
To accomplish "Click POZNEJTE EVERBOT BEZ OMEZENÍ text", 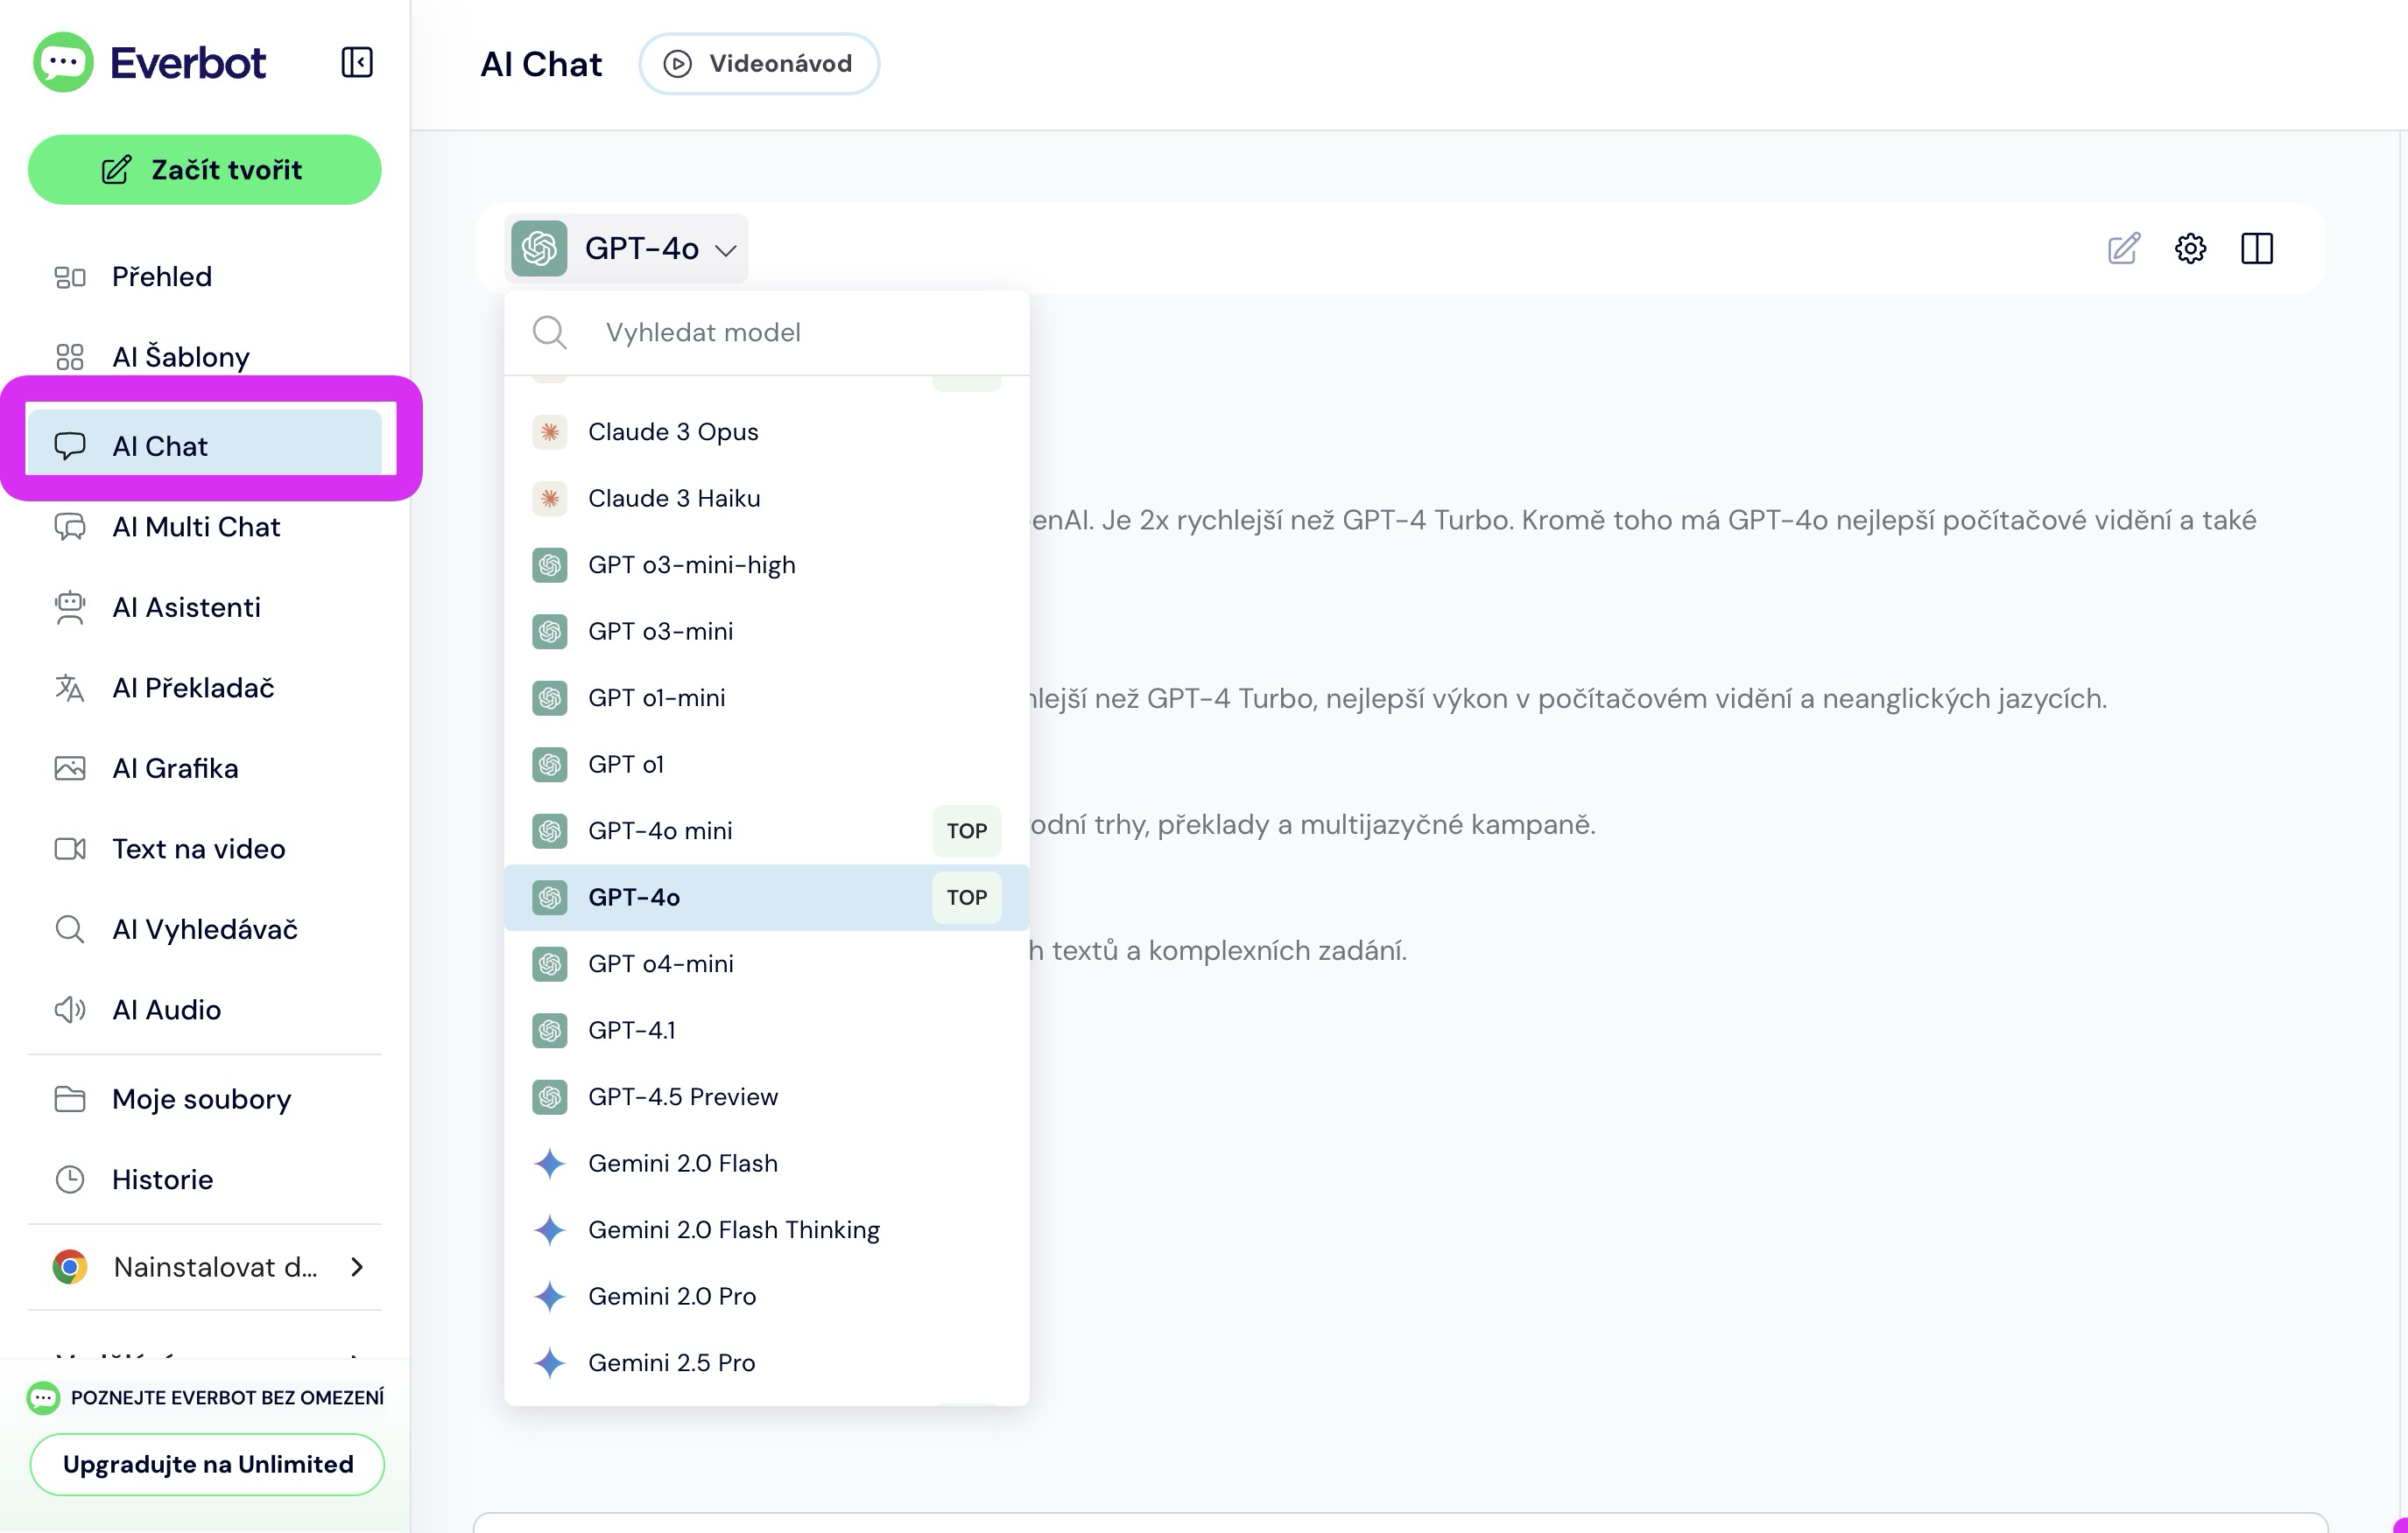I will click(227, 1397).
